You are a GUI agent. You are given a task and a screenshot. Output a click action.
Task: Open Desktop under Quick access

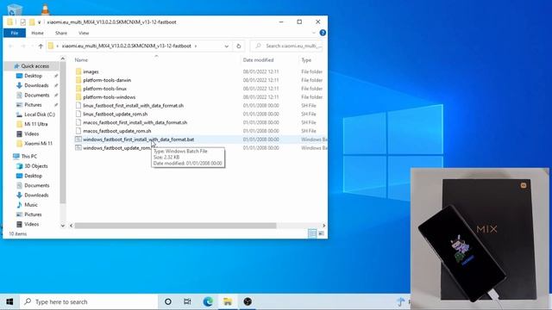33,76
